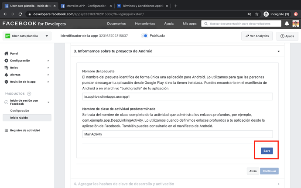Click the site lock icon
This screenshot has width=301, height=188.
[x=29, y=14]
